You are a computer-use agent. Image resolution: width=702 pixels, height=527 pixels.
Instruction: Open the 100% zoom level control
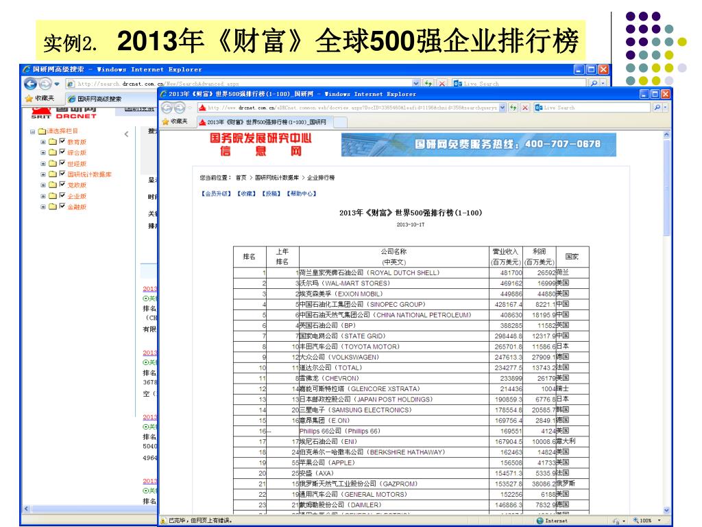646,521
